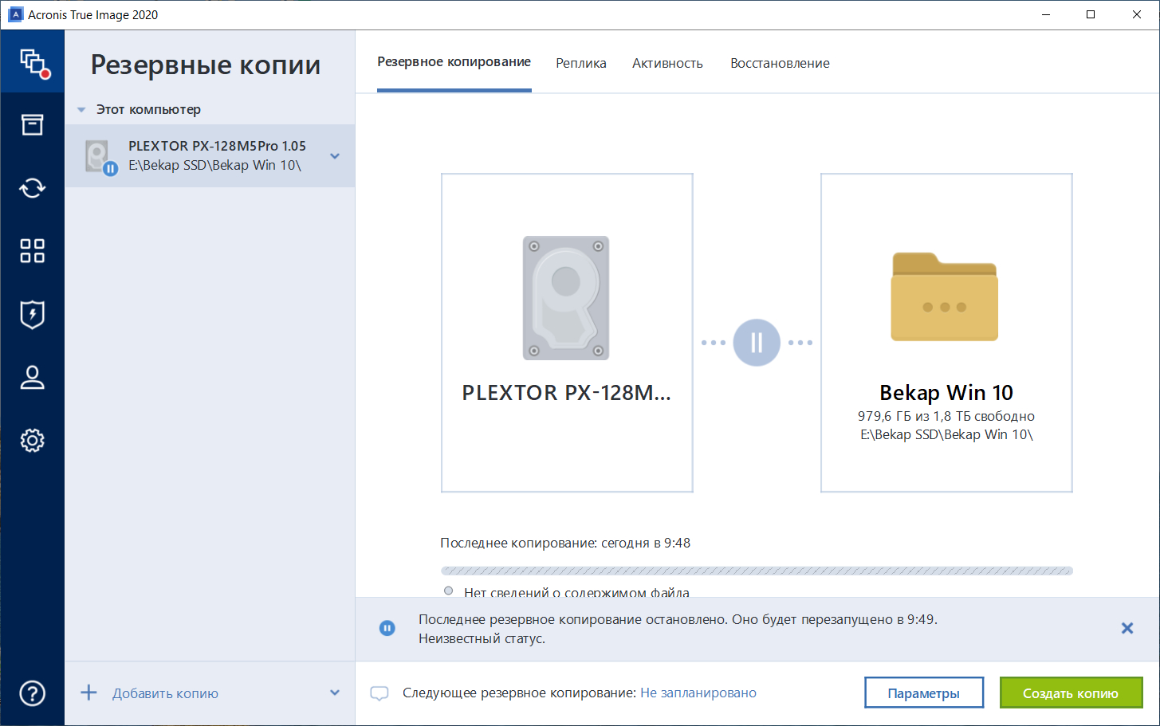Click the pause button between source and destination
The width and height of the screenshot is (1160, 726).
point(757,343)
